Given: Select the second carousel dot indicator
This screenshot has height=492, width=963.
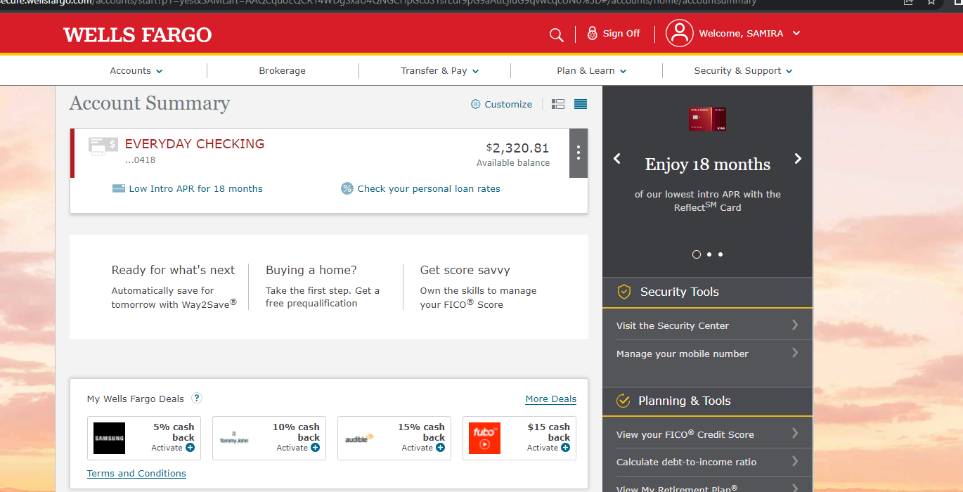Looking at the screenshot, I should pyautogui.click(x=709, y=254).
